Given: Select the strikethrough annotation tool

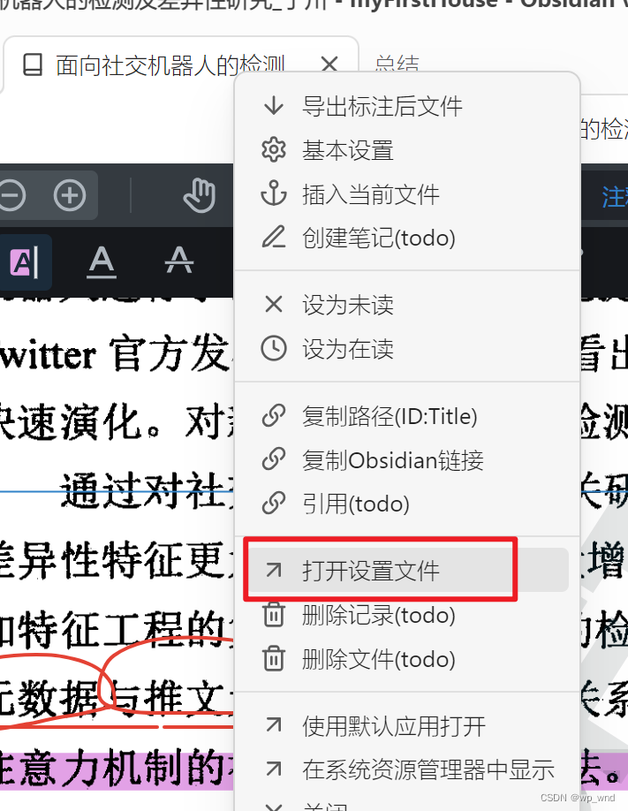Looking at the screenshot, I should pos(179,260).
